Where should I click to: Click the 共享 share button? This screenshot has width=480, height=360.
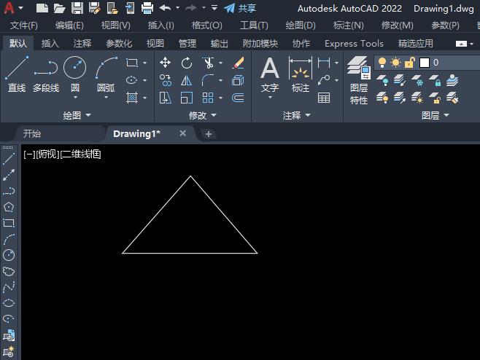click(x=240, y=8)
